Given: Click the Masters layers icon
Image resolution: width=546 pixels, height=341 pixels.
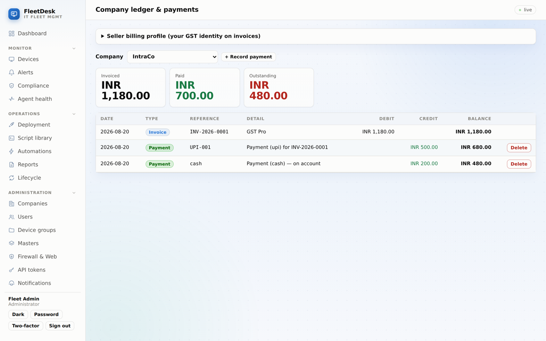Looking at the screenshot, I should pyautogui.click(x=11, y=243).
